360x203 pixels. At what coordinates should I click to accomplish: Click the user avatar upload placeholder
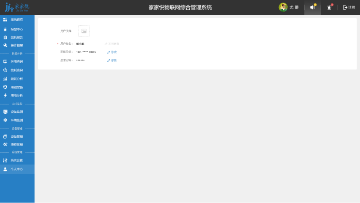pyautogui.click(x=84, y=31)
